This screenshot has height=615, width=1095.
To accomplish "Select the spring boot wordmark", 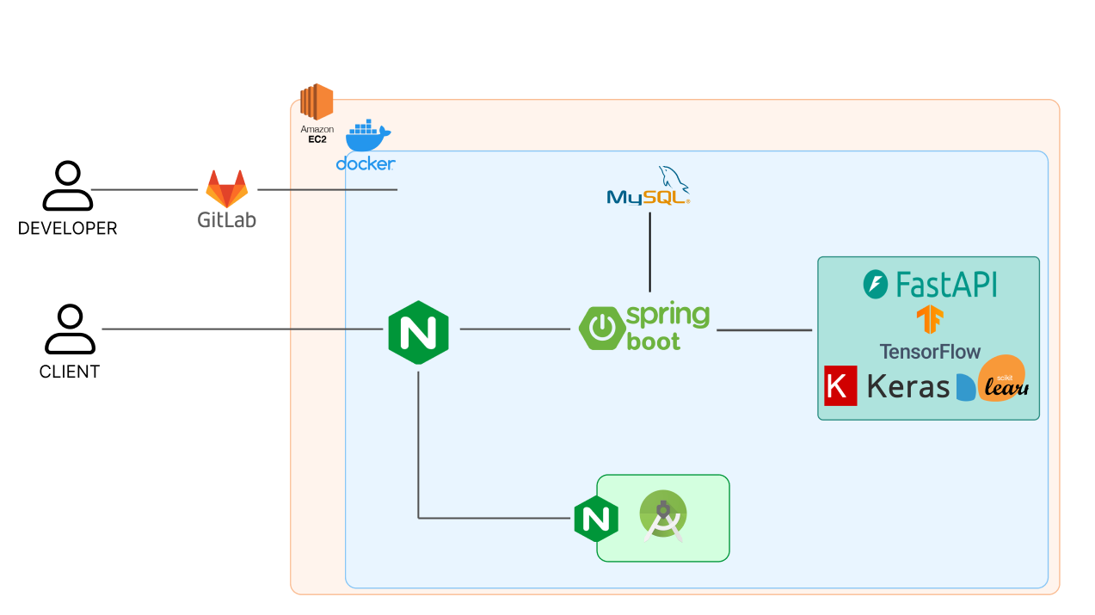I will 668,328.
